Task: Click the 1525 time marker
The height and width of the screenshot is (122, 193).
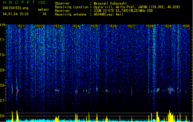Action: 94,26
